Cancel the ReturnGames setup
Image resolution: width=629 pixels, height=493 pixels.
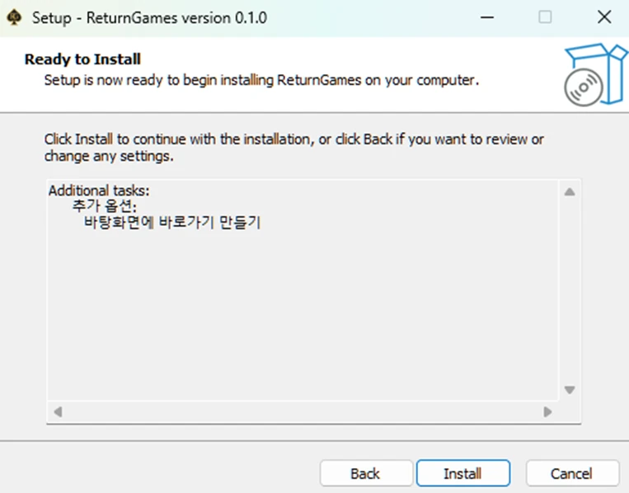coord(572,473)
